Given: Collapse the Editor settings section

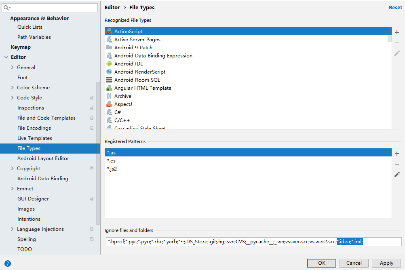Looking at the screenshot, I should [x=6, y=57].
